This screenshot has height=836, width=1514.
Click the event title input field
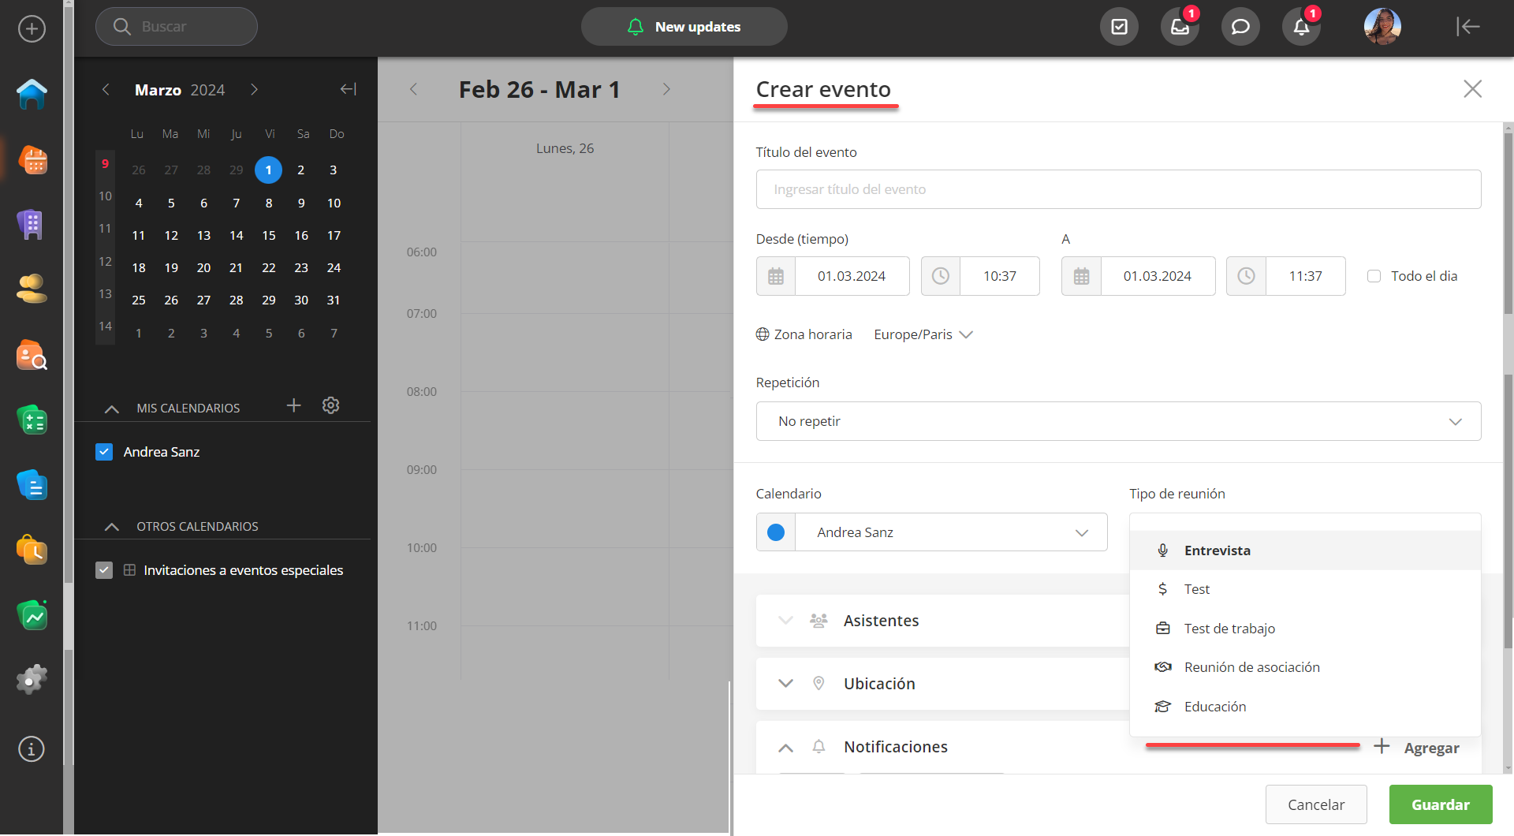[1117, 189]
